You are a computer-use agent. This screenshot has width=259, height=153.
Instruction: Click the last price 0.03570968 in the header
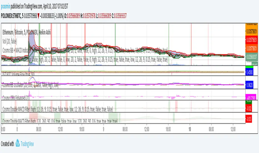pyautogui.click(x=31, y=16)
